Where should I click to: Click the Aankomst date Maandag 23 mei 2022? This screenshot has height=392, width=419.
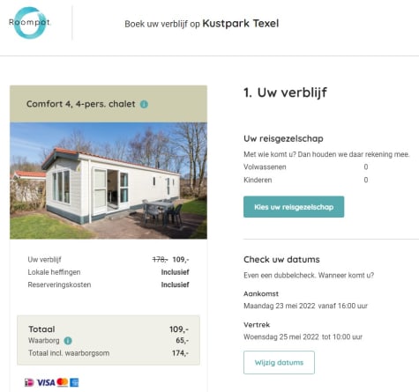[280, 306]
